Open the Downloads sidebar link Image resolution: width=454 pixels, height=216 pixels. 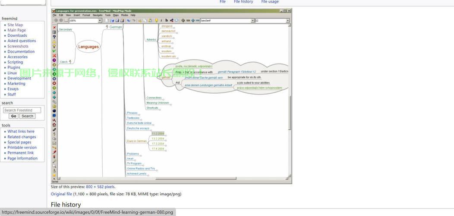17,35
